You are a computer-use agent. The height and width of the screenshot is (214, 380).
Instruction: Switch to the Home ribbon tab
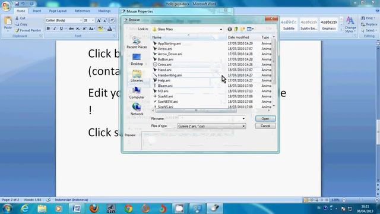[x=21, y=11]
